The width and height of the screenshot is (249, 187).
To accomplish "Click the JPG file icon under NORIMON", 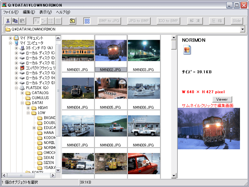I will pyautogui.click(x=187, y=50).
